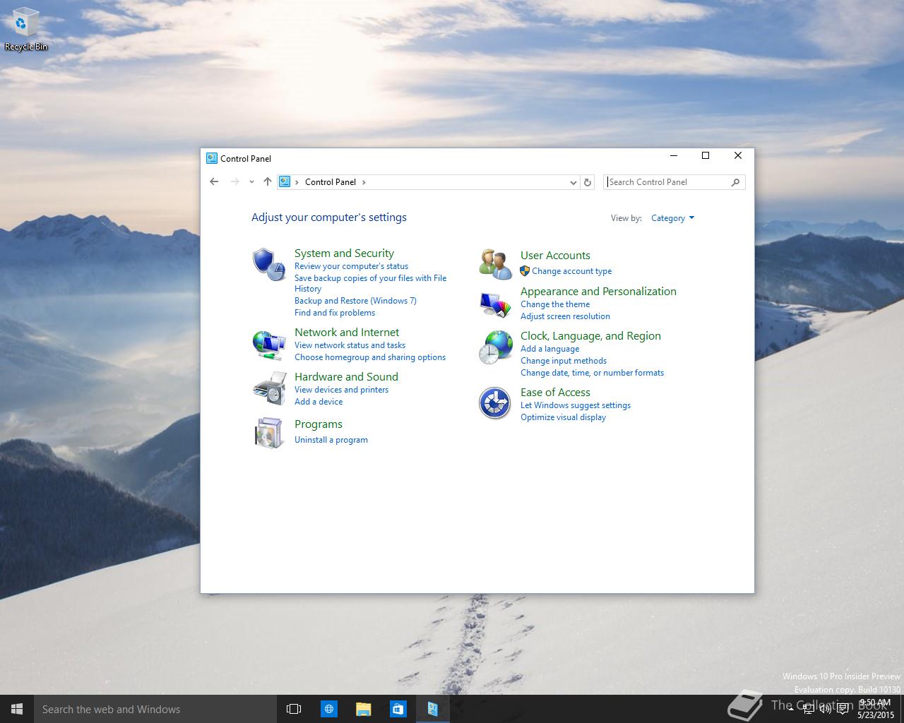904x723 pixels.
Task: Open the Store from the taskbar
Action: (398, 709)
